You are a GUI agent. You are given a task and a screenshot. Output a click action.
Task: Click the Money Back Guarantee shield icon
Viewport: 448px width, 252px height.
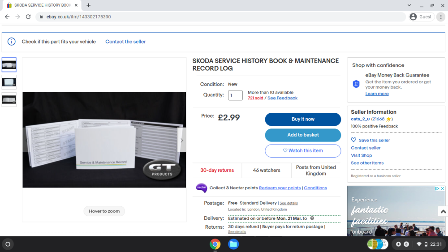click(x=356, y=84)
